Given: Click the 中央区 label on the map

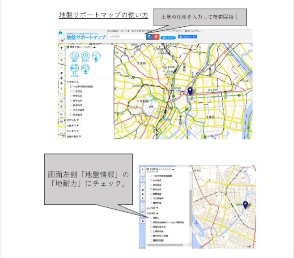Looking at the screenshot, I should [180, 120].
